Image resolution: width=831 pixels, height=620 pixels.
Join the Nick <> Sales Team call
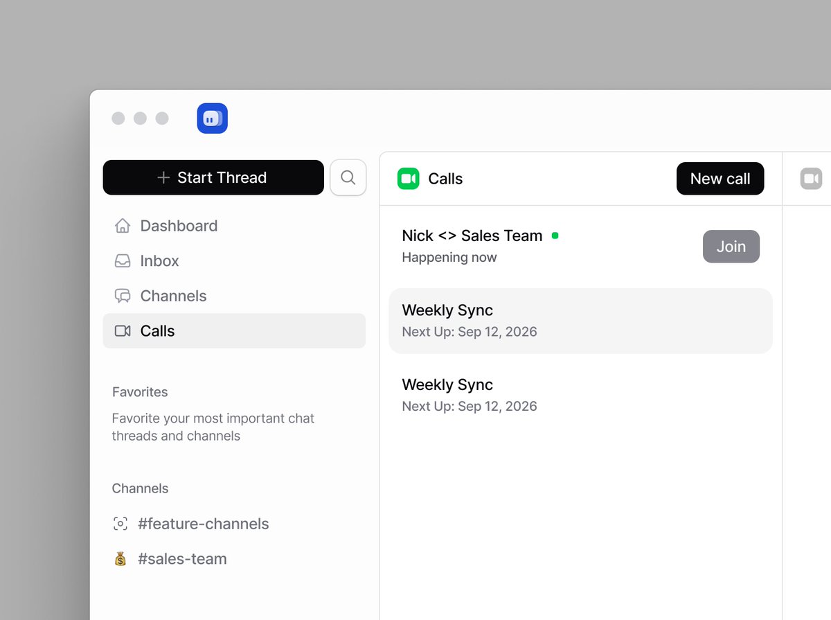731,247
